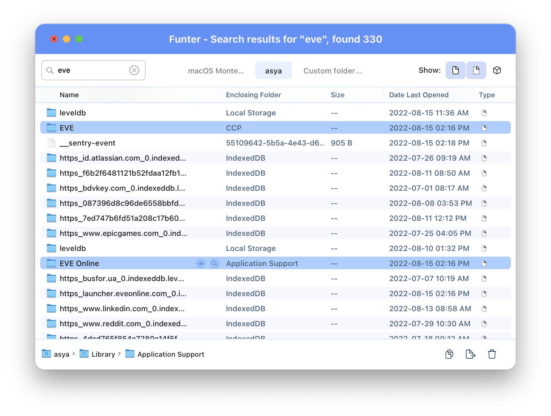
Task: Click the CCP enclosing folder cell
Action: coord(234,128)
